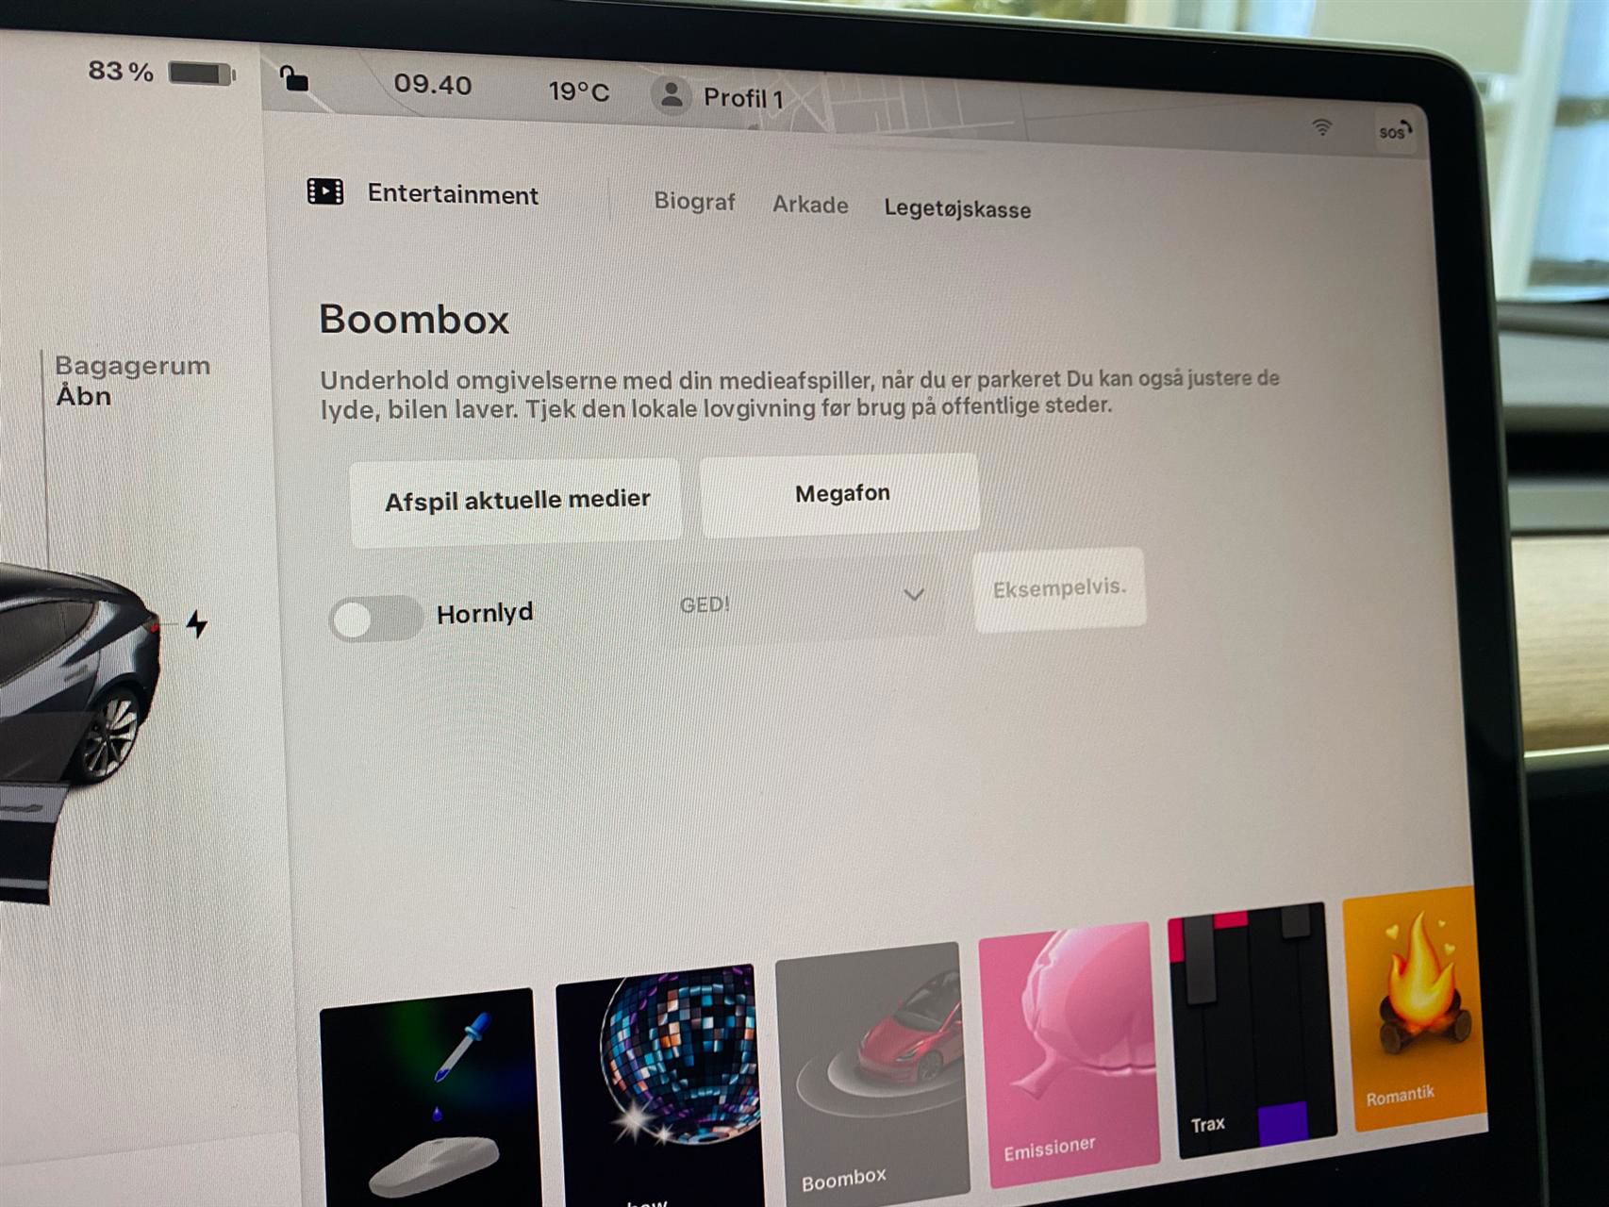Tap the Boombox heading
This screenshot has height=1207, width=1609.
[414, 319]
